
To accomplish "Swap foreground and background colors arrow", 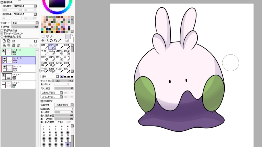I will click(72, 36).
